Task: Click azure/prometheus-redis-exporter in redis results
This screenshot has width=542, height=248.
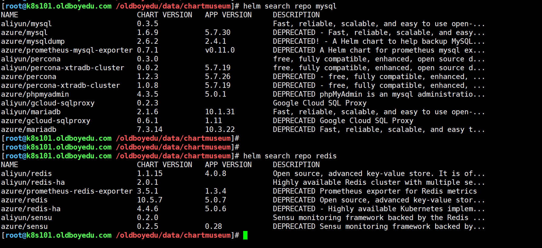Action: (67, 191)
